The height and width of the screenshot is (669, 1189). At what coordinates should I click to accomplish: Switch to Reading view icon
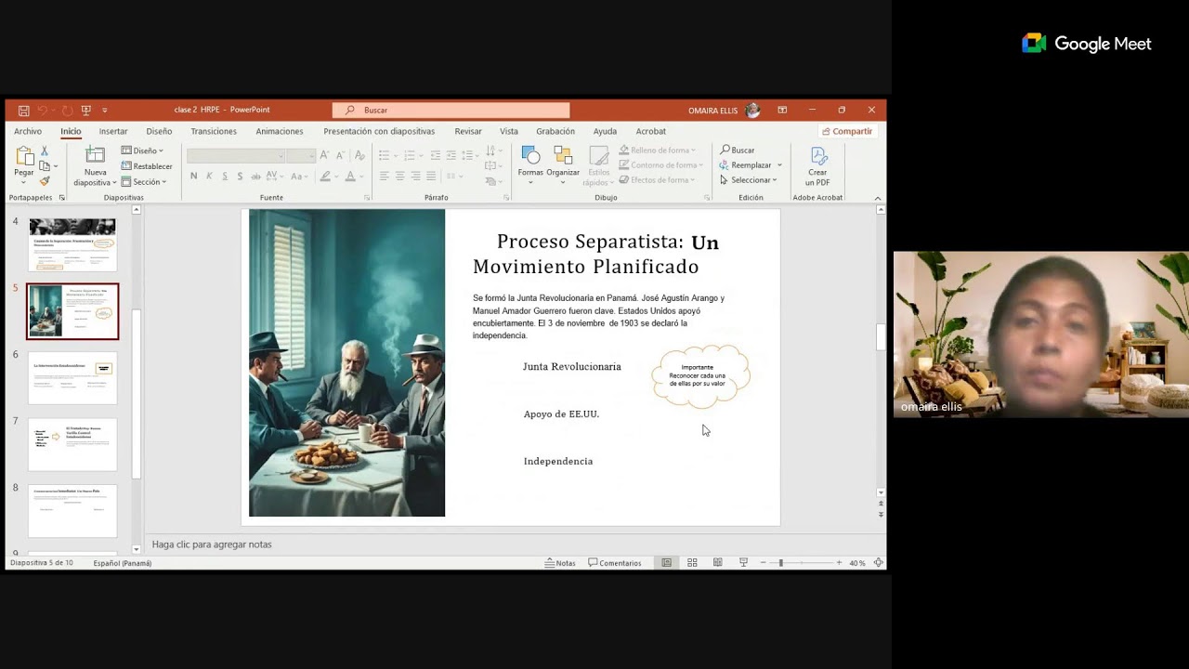[717, 563]
